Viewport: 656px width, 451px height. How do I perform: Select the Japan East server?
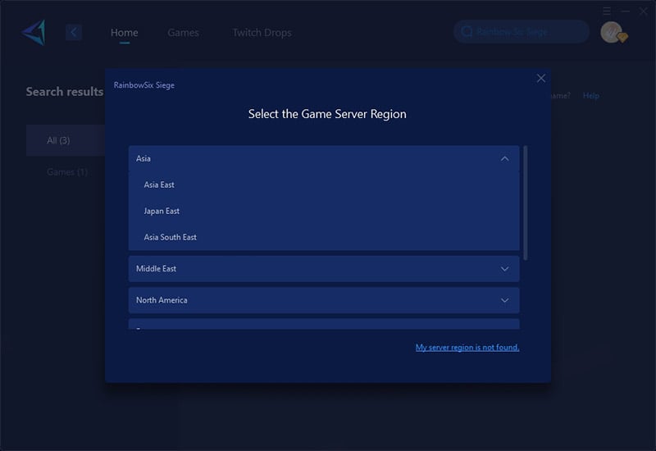[324, 211]
